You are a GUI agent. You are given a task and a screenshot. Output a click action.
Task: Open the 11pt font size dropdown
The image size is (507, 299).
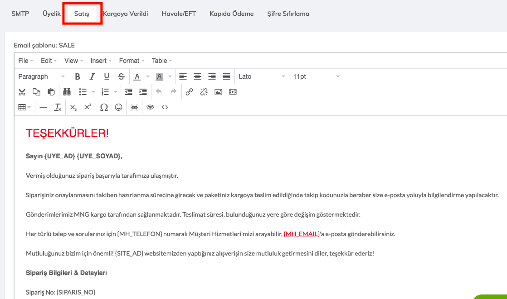(316, 76)
